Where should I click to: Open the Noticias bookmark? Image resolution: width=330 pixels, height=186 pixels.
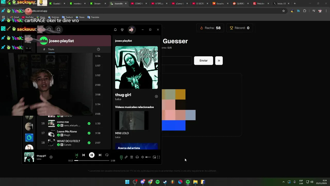point(53,17)
